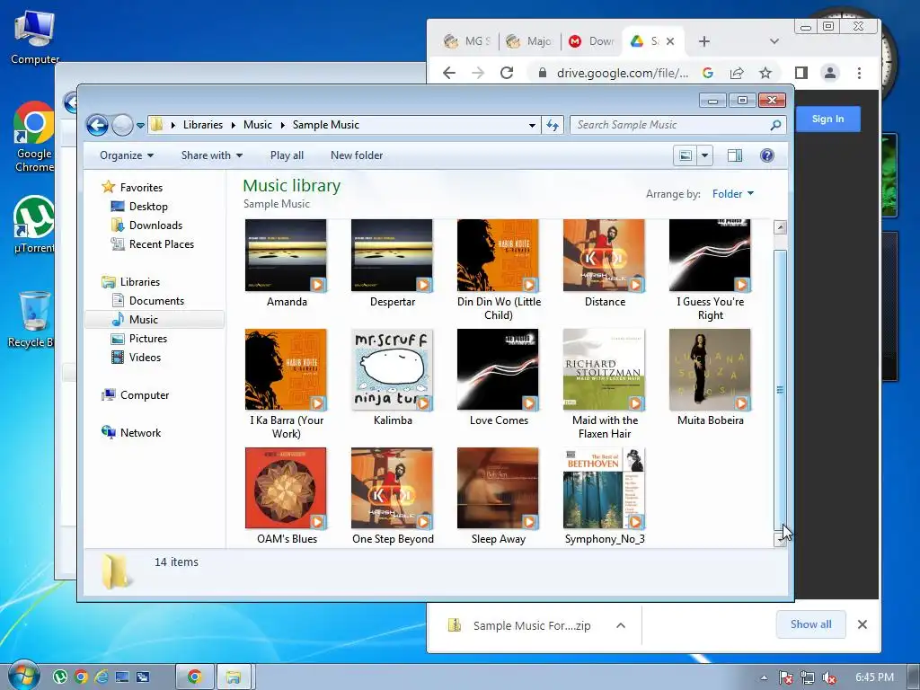Image resolution: width=920 pixels, height=690 pixels.
Task: Close the active Google Drive Chrome tab
Action: tap(670, 41)
